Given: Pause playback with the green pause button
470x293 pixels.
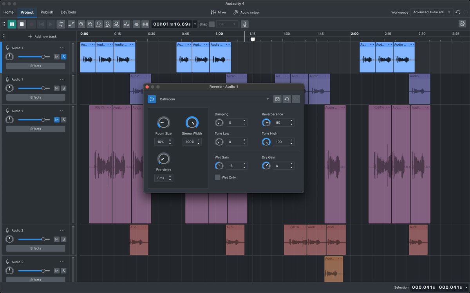Looking at the screenshot, I should 12,24.
